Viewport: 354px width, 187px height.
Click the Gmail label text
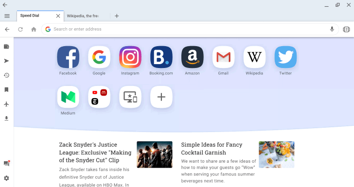pos(223,73)
